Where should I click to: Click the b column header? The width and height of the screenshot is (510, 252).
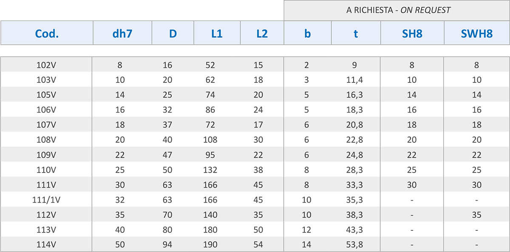point(308,33)
